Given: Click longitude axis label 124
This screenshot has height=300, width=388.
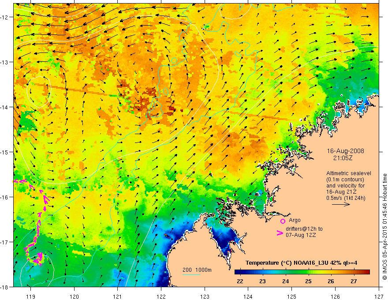Looking at the screenshot, I should pos(248,296).
